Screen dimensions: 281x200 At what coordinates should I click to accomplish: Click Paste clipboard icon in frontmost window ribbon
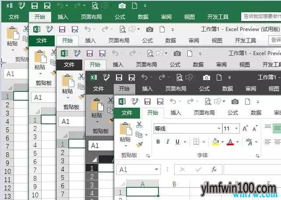tap(126, 129)
